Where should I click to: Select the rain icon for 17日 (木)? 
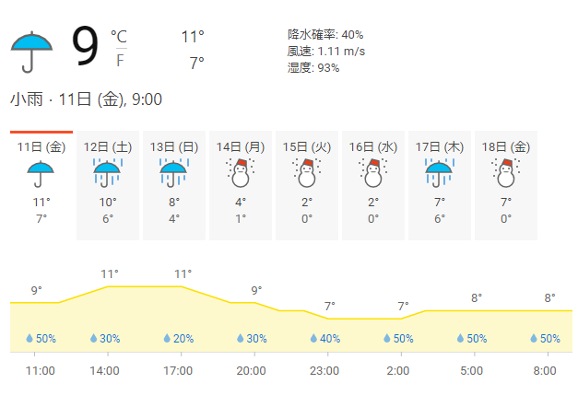(439, 172)
